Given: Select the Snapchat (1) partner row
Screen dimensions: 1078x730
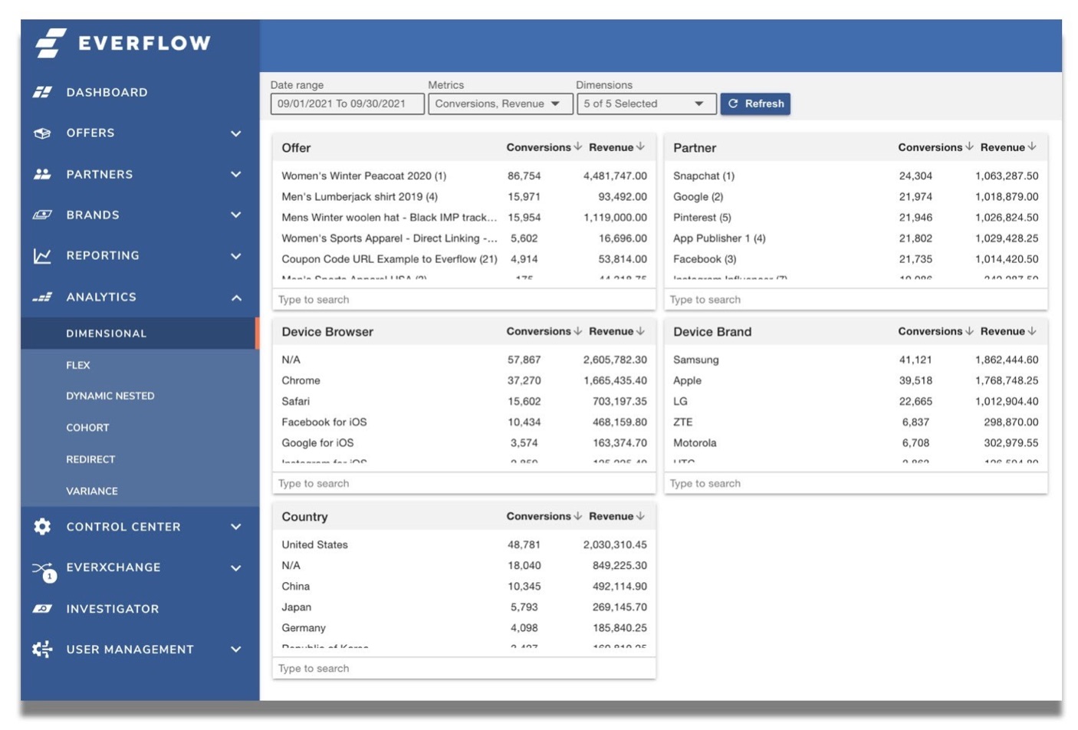Looking at the screenshot, I should [x=856, y=176].
